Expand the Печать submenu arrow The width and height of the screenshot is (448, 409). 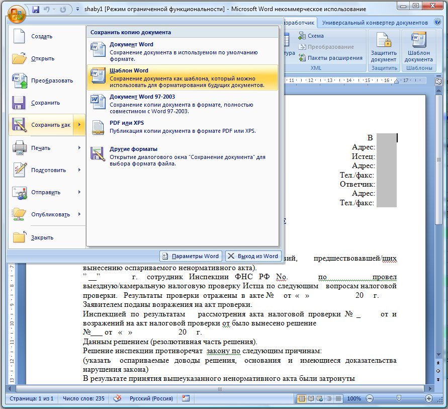[79, 148]
